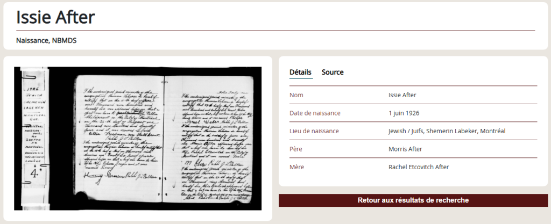The image size is (551, 224).
Task: Click the Lieu de naissance label
Action: tap(314, 131)
